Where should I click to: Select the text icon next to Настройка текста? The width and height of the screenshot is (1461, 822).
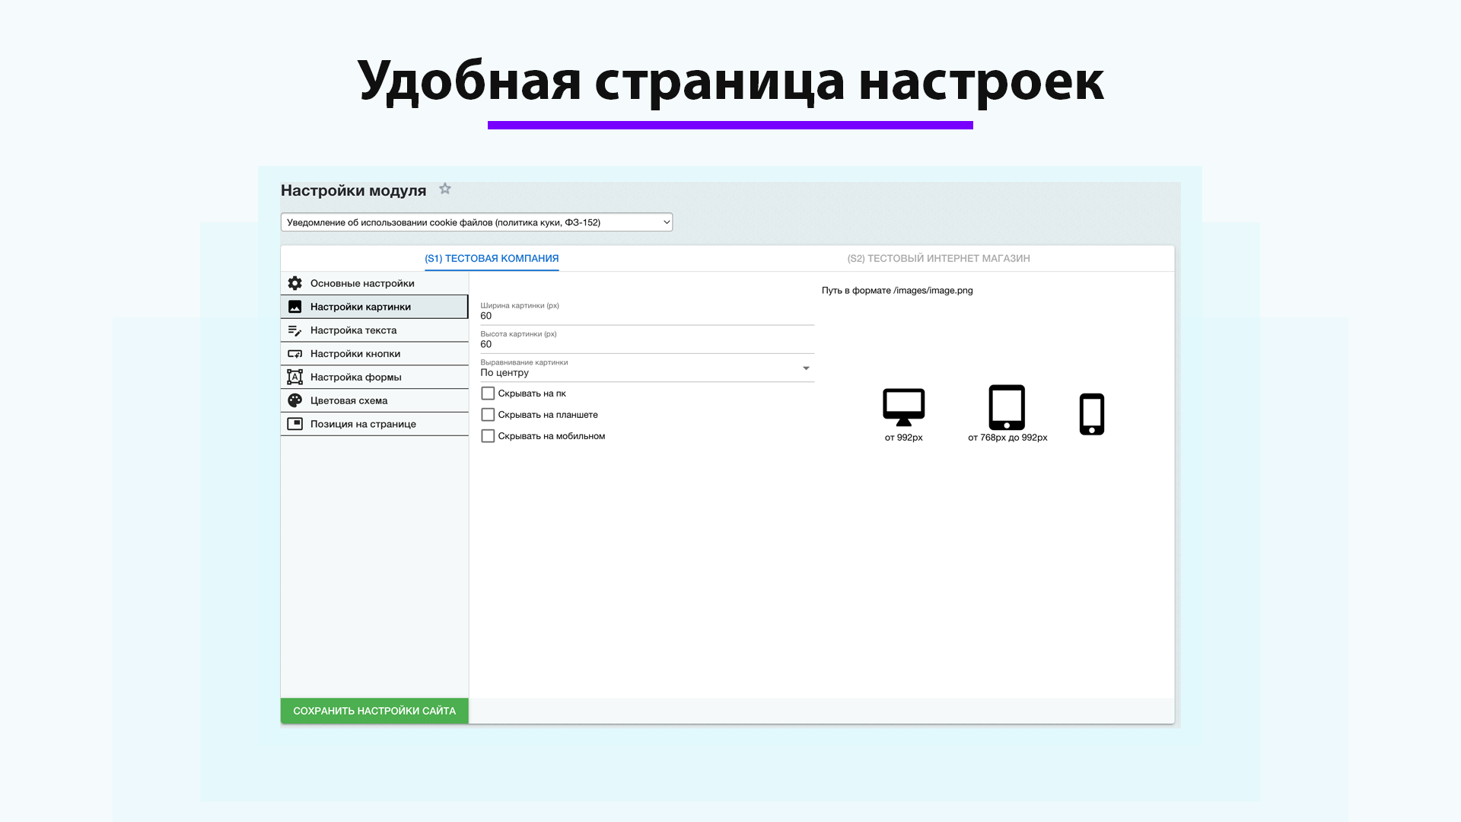294,330
